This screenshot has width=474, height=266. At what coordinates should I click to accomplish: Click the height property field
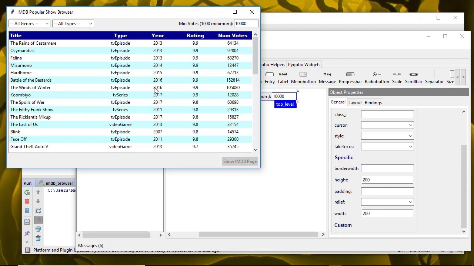[387, 180]
